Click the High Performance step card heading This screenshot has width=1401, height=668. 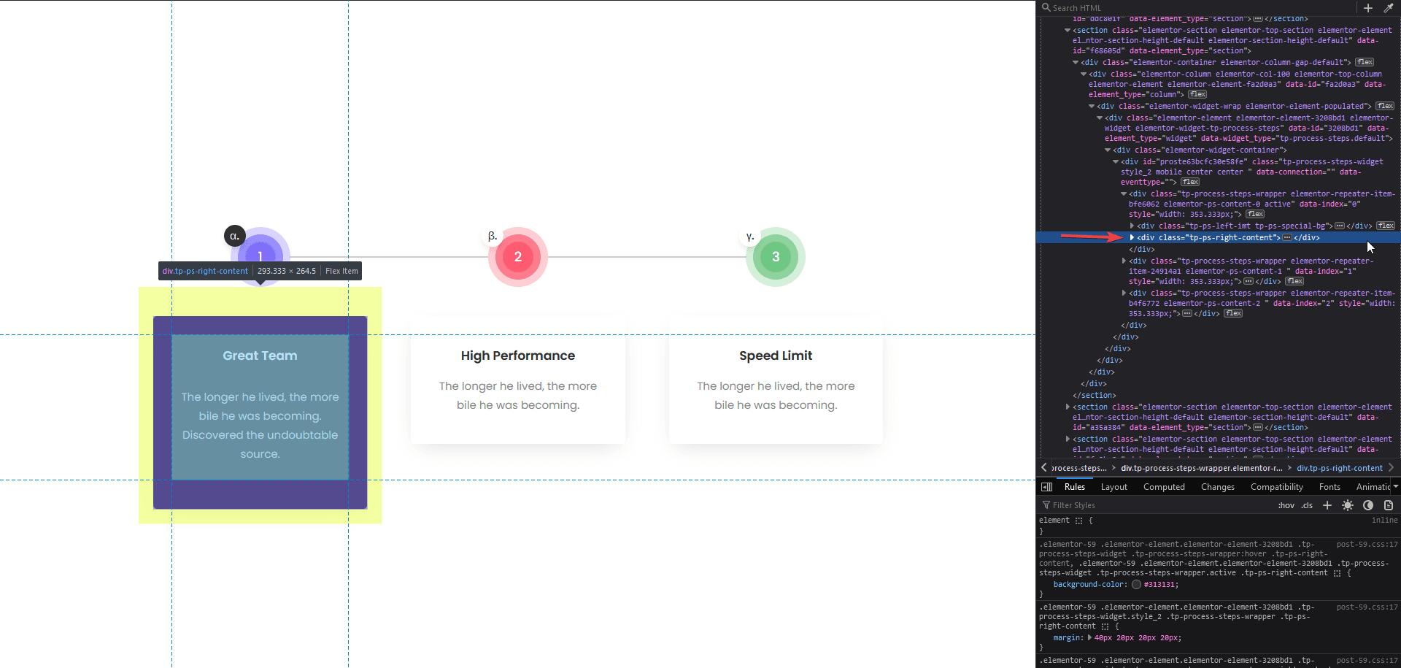click(x=517, y=356)
